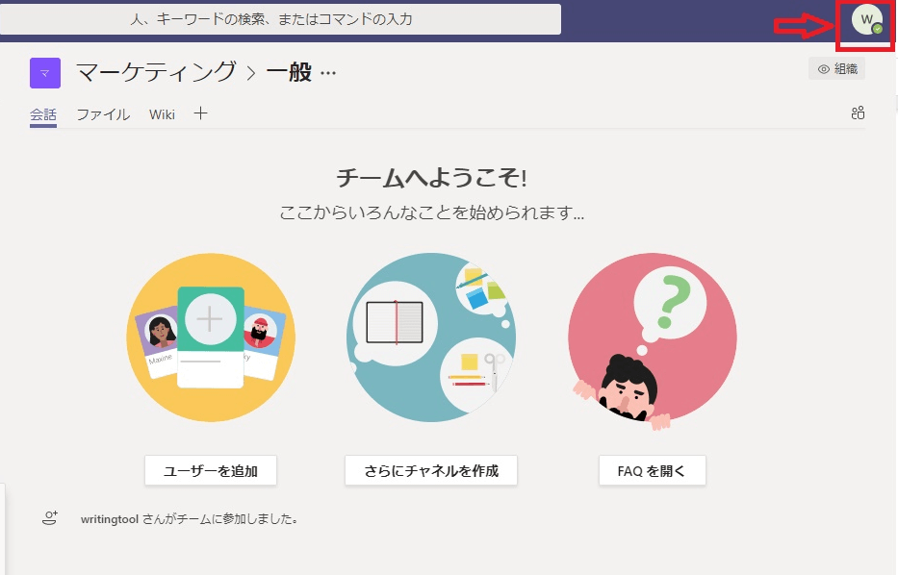This screenshot has width=898, height=575.
Task: Switch to the ファイル tab
Action: click(x=103, y=114)
